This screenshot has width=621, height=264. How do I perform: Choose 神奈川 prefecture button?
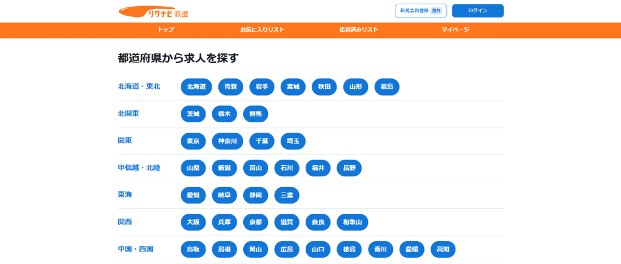[230, 141]
